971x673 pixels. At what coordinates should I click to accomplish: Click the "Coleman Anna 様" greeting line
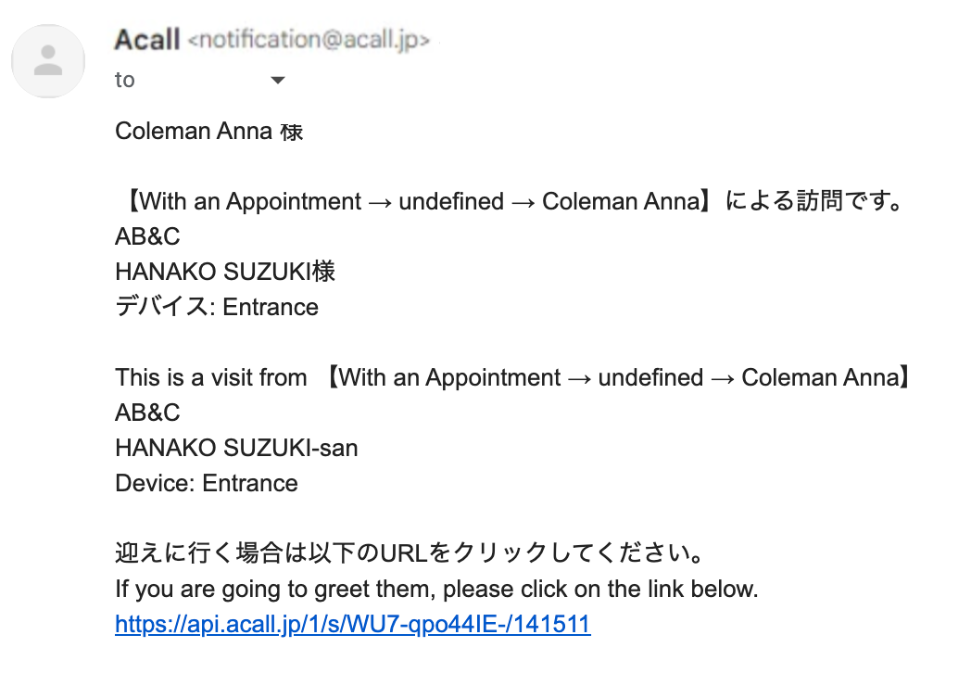coord(208,132)
